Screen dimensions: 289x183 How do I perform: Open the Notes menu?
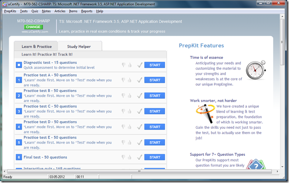tap(46, 11)
